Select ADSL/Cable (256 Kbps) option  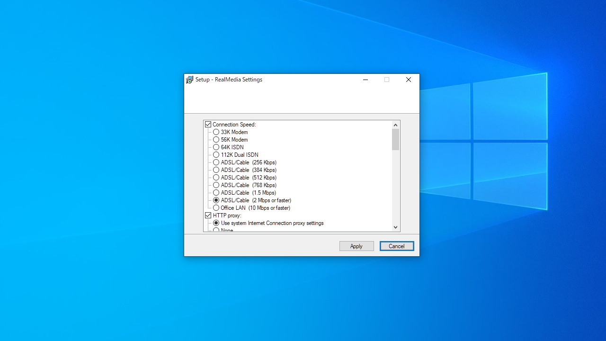click(x=216, y=162)
